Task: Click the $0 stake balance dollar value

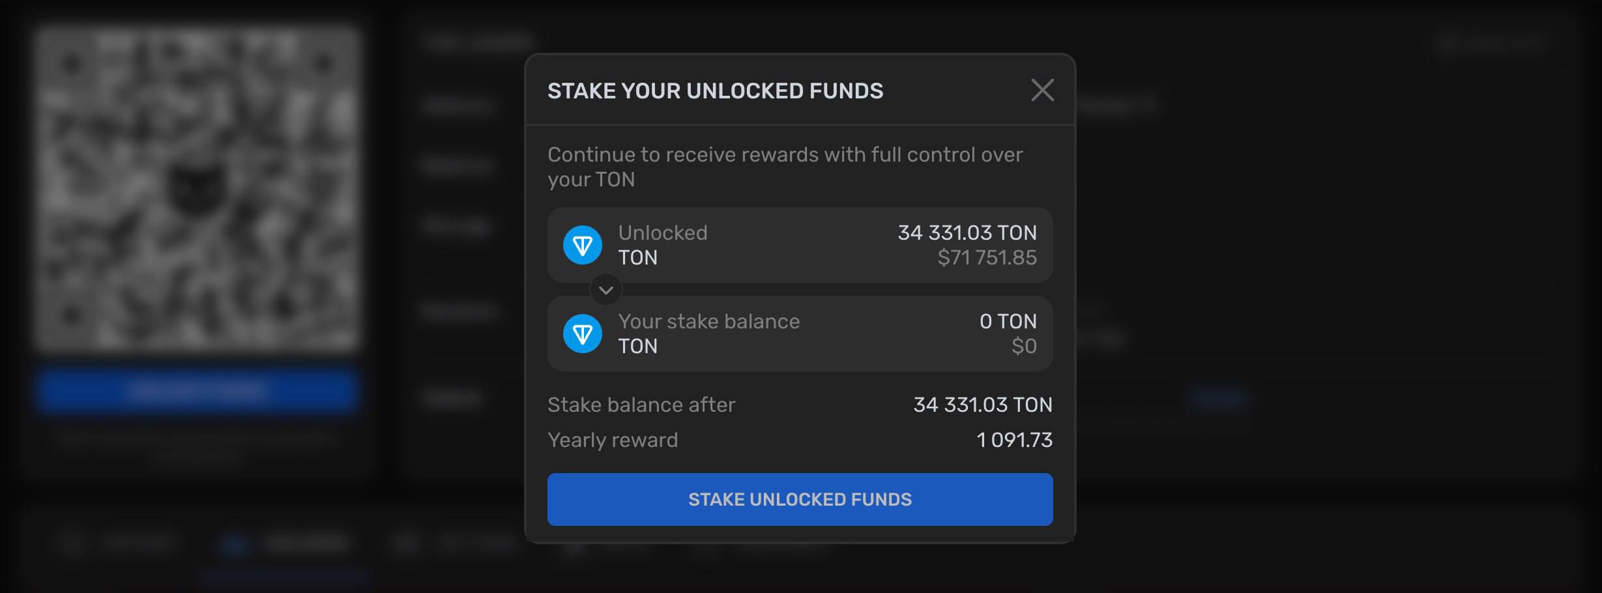Action: (1023, 346)
